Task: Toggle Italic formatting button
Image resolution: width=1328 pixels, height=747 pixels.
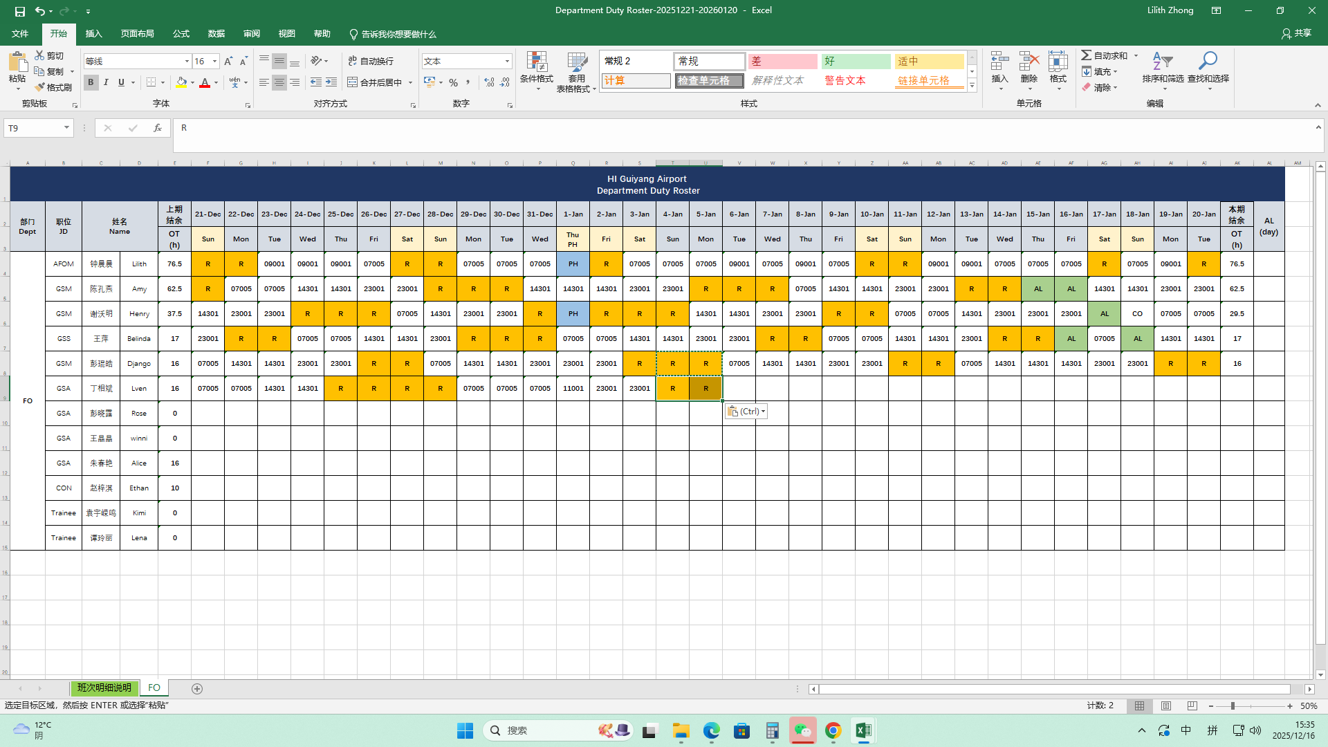Action: (x=106, y=82)
